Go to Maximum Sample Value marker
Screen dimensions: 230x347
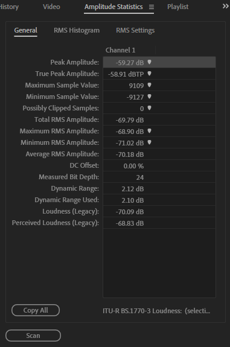coord(150,85)
